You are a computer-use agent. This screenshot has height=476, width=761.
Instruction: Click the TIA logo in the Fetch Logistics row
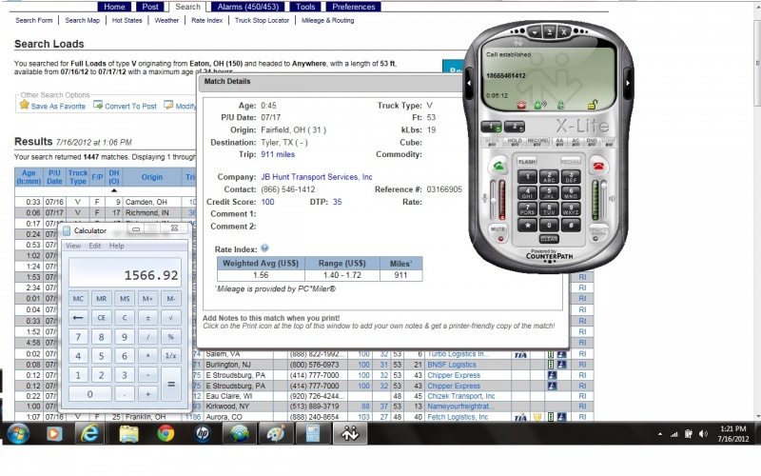tap(520, 417)
